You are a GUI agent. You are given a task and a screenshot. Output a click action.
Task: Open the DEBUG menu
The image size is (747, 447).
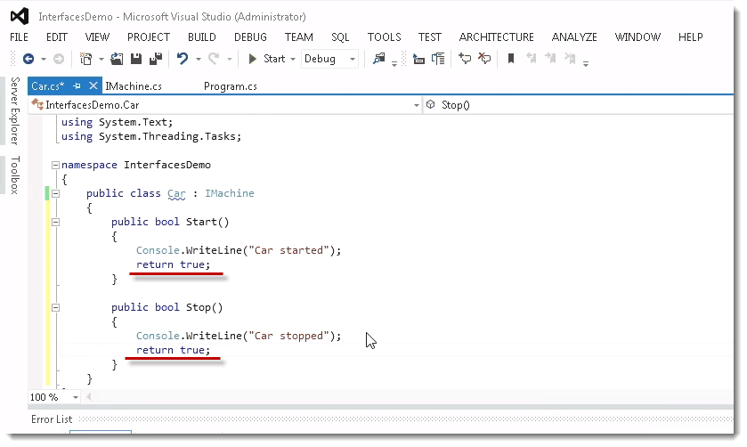[x=250, y=37]
